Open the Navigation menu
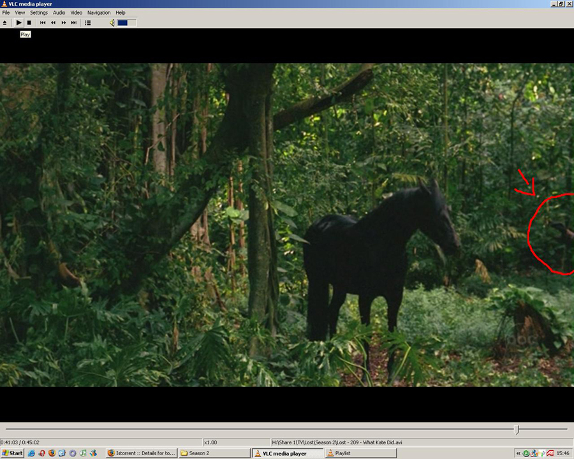The width and height of the screenshot is (574, 459). coord(99,13)
